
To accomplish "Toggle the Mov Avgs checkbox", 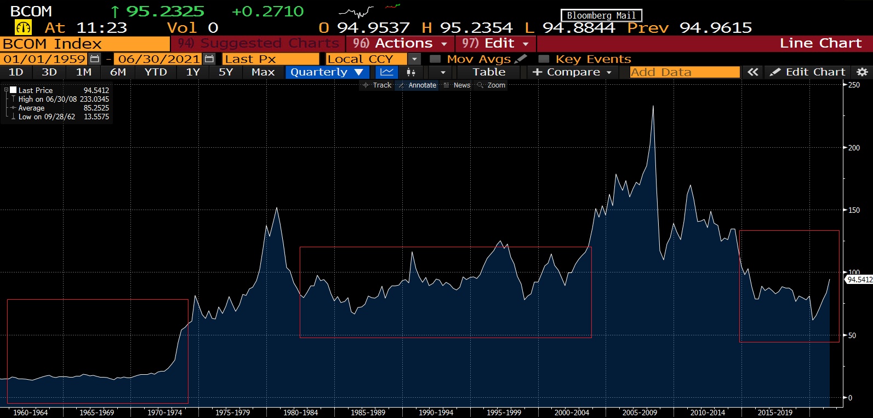I will tap(435, 59).
